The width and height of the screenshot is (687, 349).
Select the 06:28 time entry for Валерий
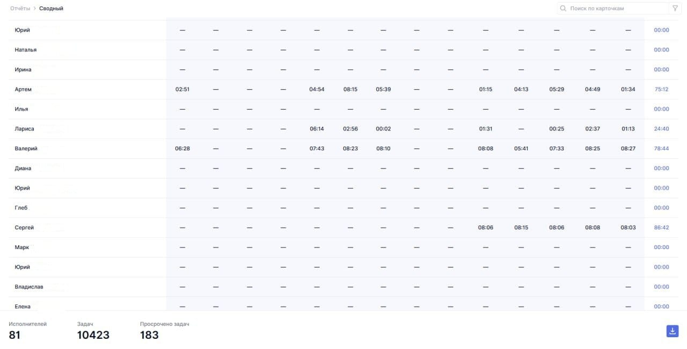182,149
